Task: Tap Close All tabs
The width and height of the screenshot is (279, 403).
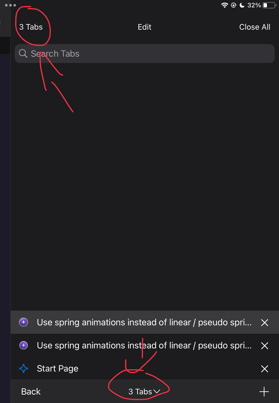Action: pyautogui.click(x=255, y=27)
